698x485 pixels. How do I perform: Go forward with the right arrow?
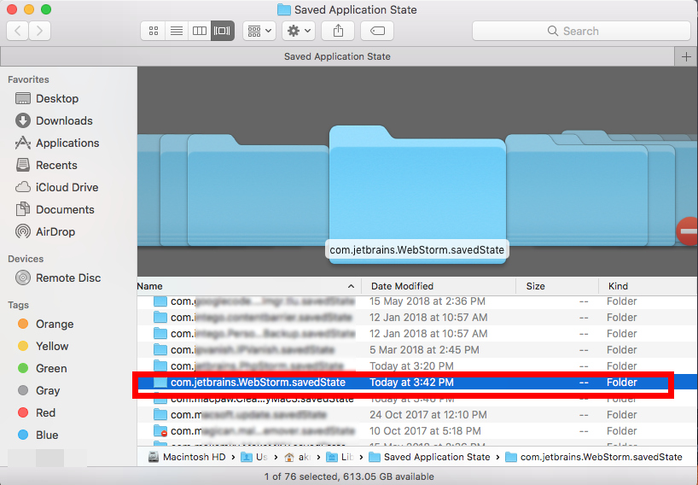[x=39, y=31]
